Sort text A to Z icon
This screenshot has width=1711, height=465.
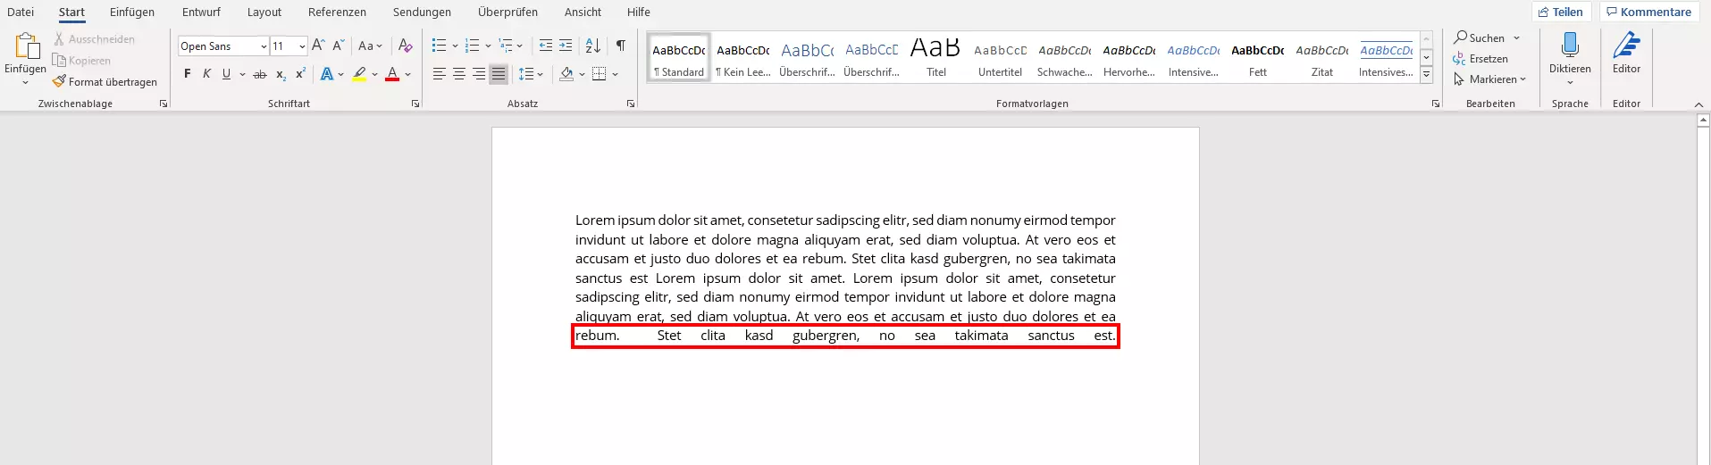pos(592,46)
